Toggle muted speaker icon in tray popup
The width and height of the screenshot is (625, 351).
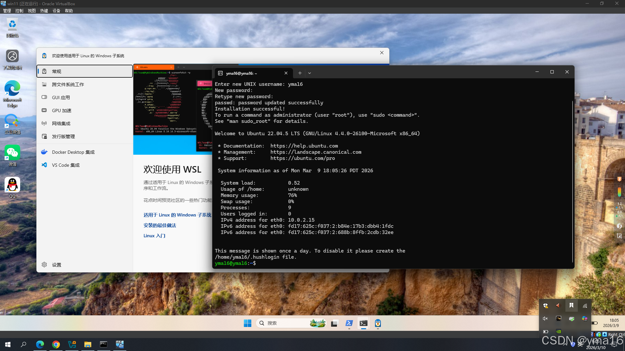point(545,318)
